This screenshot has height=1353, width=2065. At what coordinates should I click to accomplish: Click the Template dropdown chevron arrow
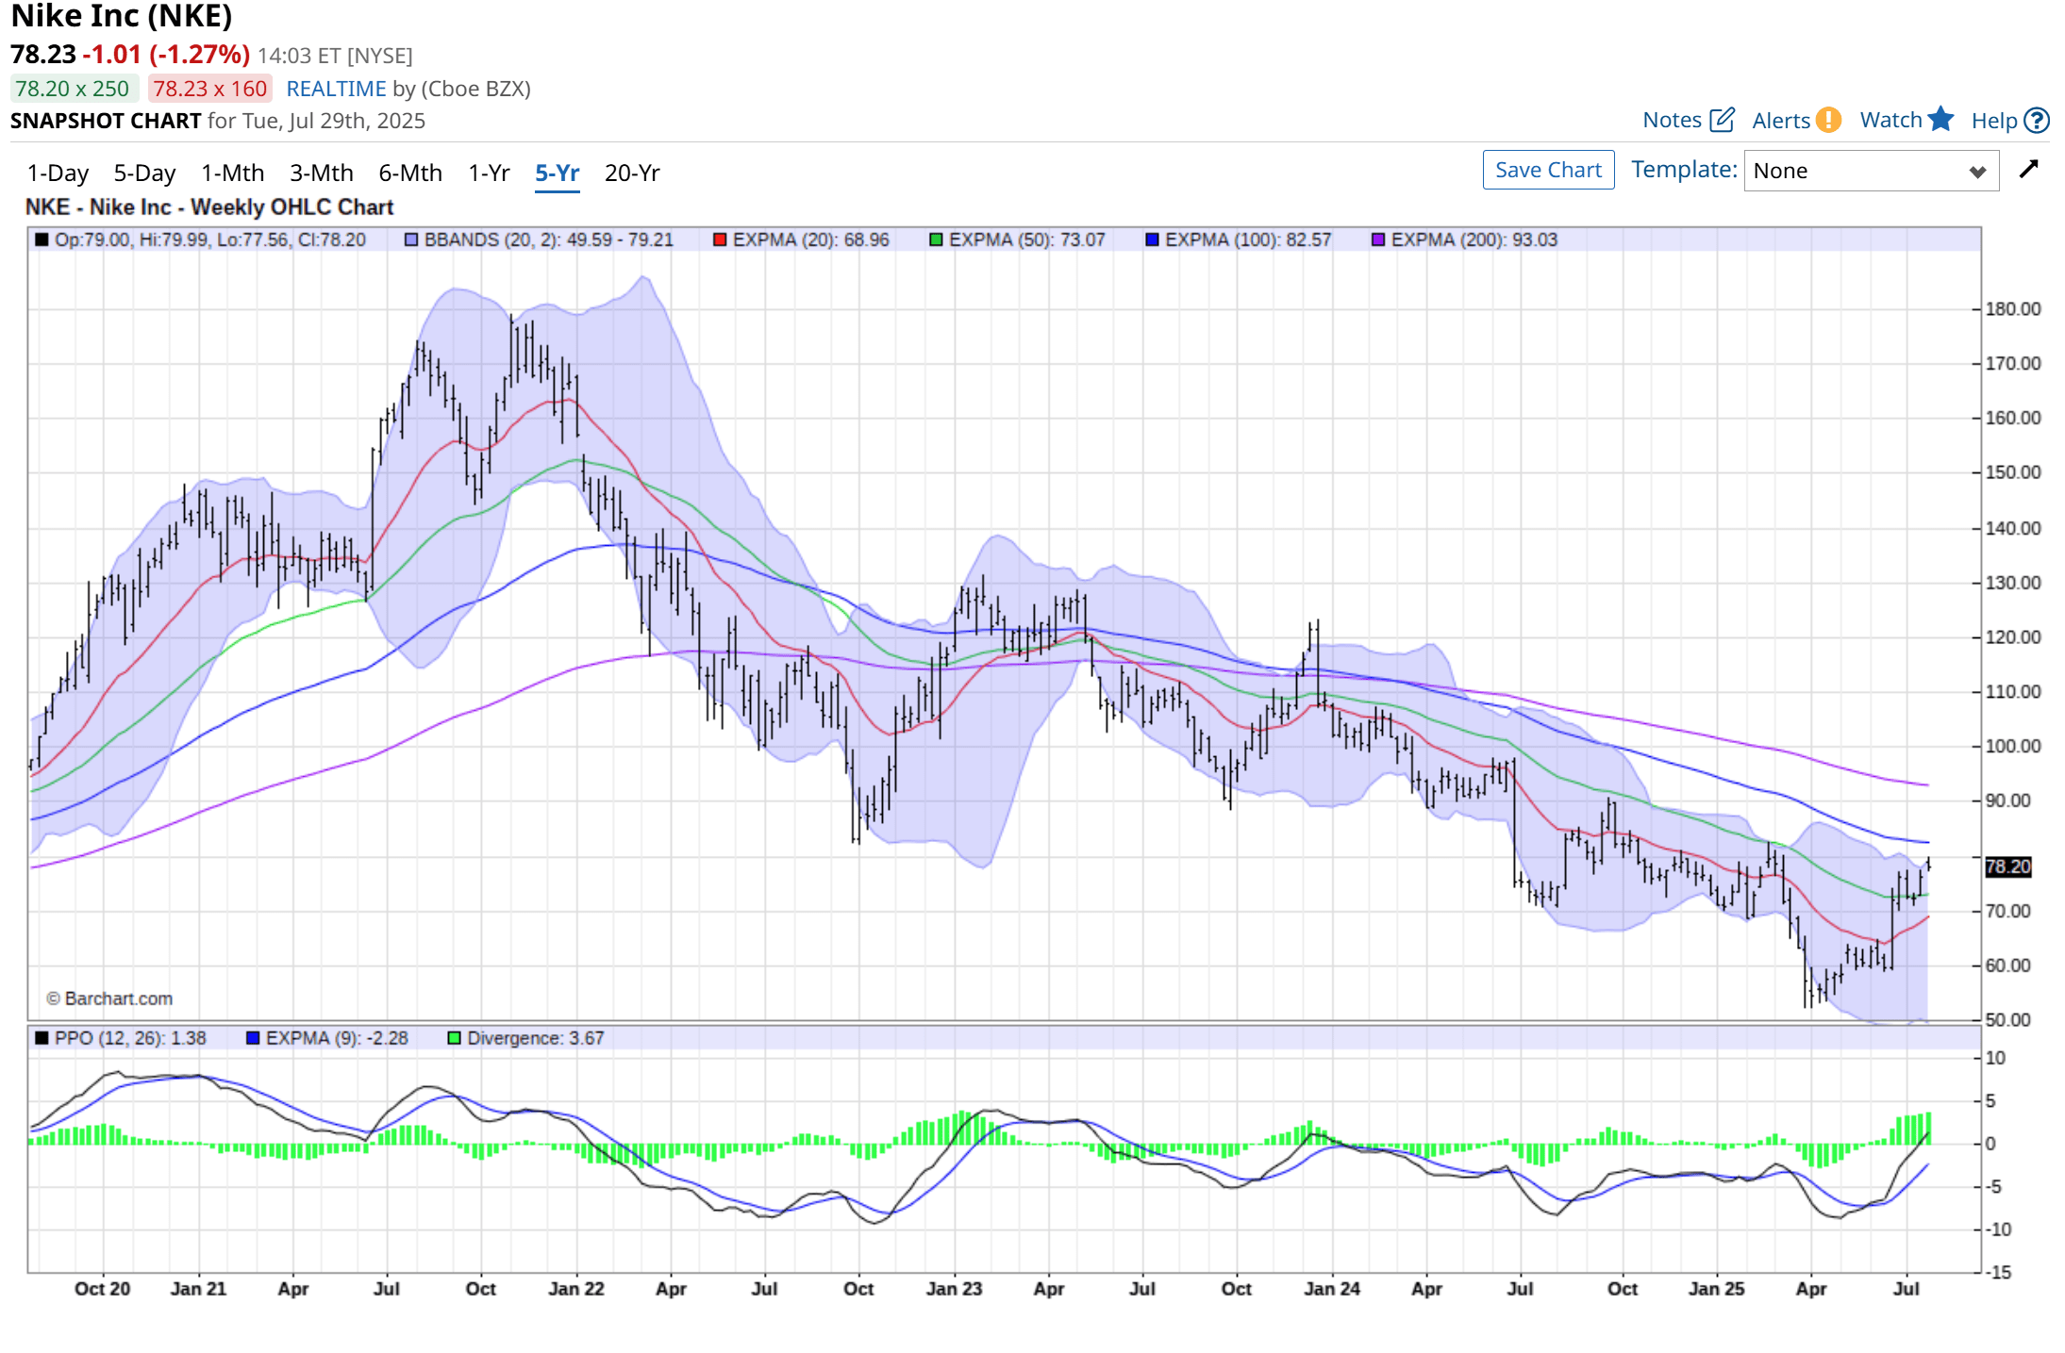pyautogui.click(x=1977, y=172)
